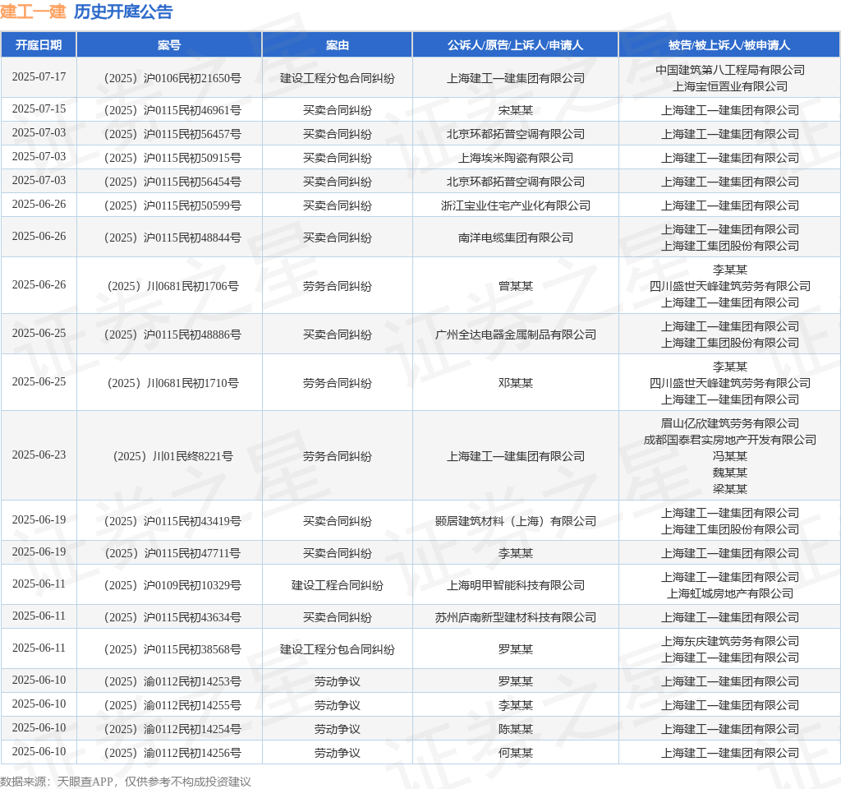Select the 公诉人/原告/上诉人/申请人 column header

516,45
